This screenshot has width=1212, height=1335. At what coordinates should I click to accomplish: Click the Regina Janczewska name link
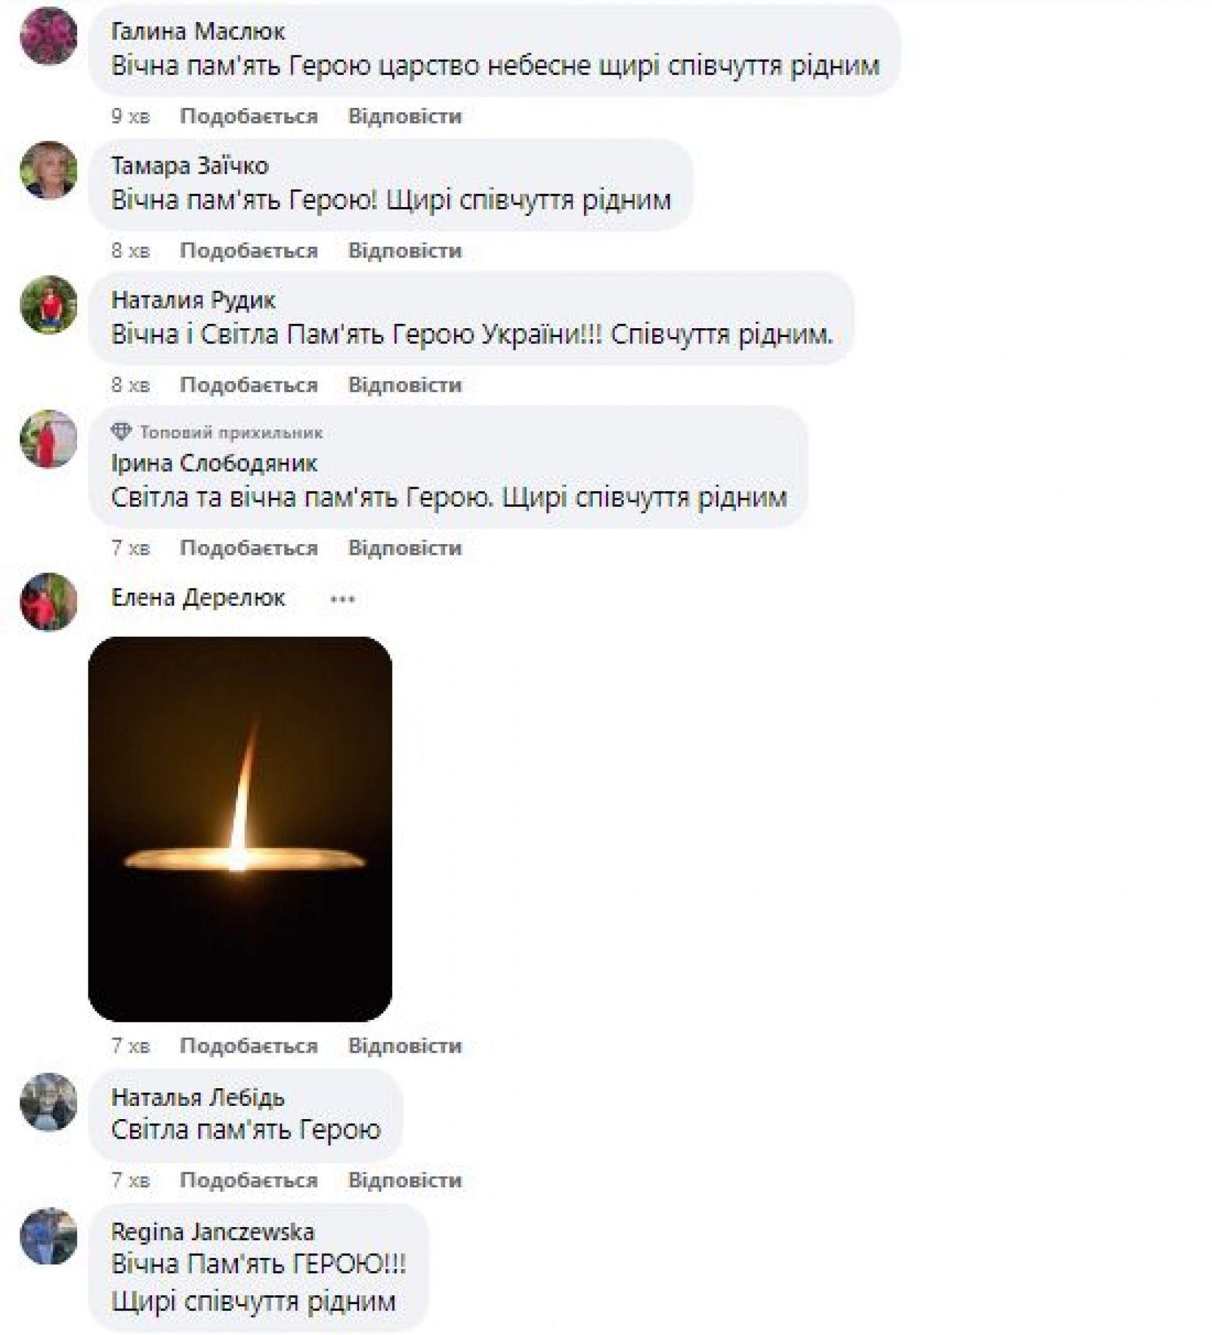(213, 1231)
